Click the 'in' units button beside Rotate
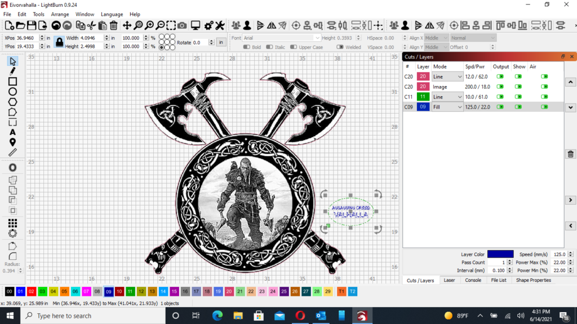This screenshot has height=324, width=577. (221, 42)
